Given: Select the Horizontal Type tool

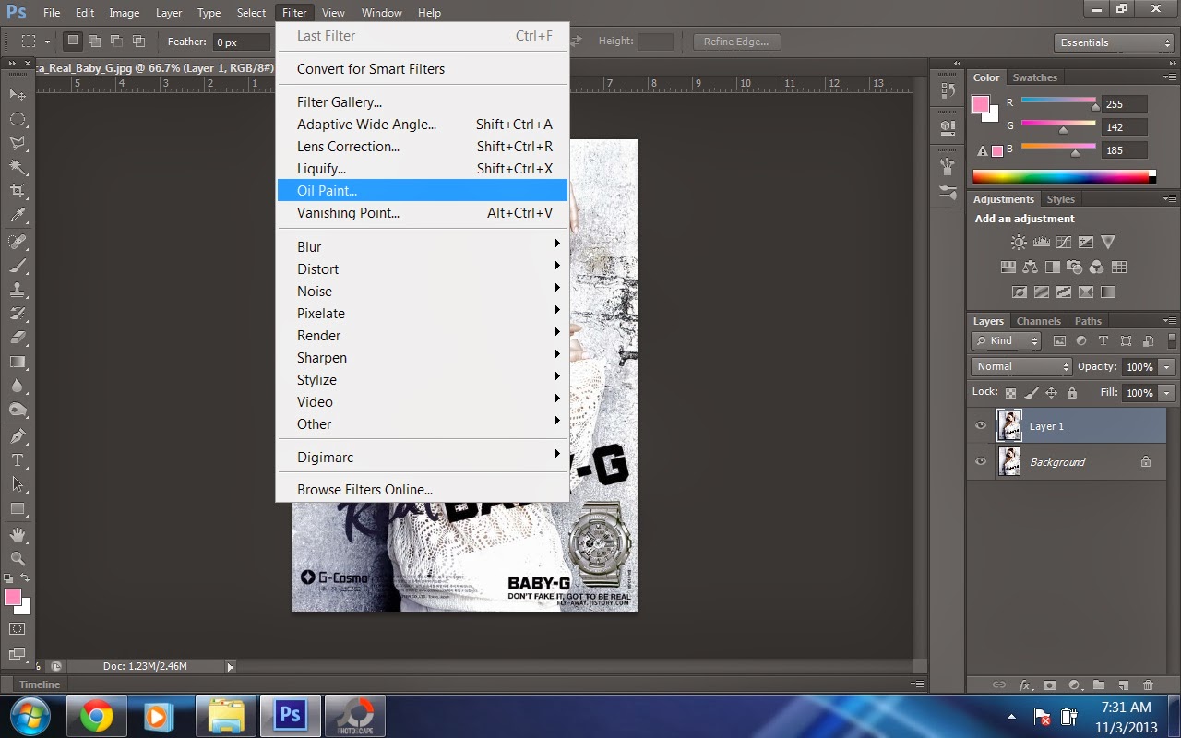Looking at the screenshot, I should (x=18, y=460).
